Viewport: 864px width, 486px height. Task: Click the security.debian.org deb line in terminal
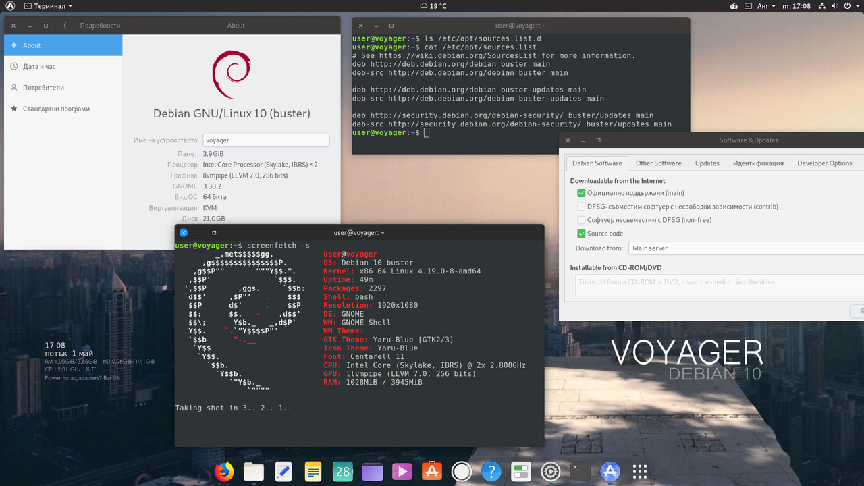[x=503, y=115]
